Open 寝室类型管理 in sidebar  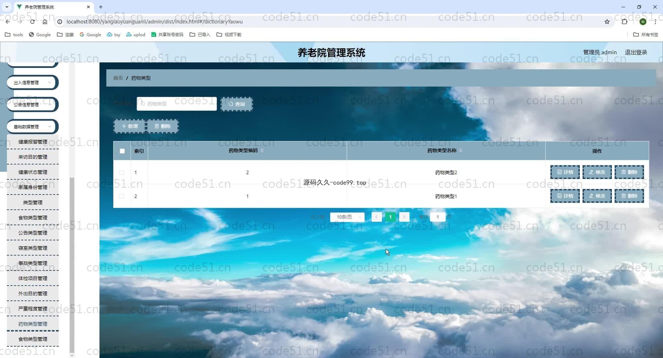pyautogui.click(x=33, y=248)
